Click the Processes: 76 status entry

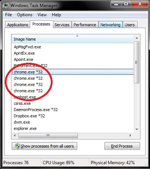click(x=16, y=163)
